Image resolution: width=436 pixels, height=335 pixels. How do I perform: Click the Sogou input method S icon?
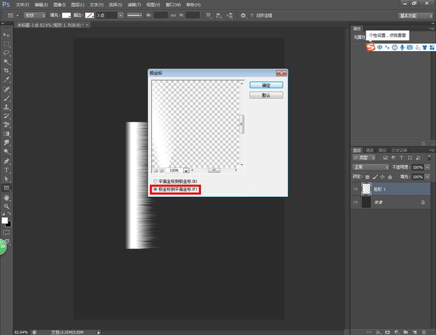(371, 47)
